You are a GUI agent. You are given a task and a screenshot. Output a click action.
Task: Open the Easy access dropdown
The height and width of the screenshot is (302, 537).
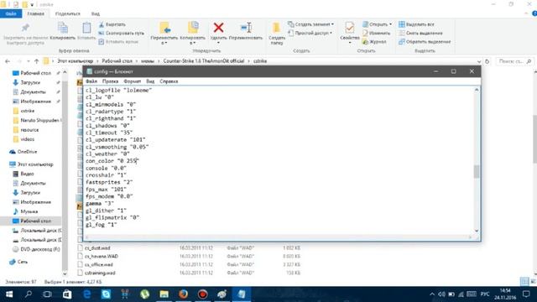[x=310, y=34]
